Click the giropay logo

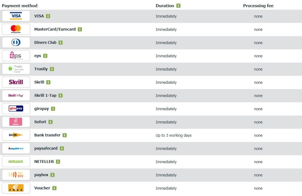click(16, 109)
